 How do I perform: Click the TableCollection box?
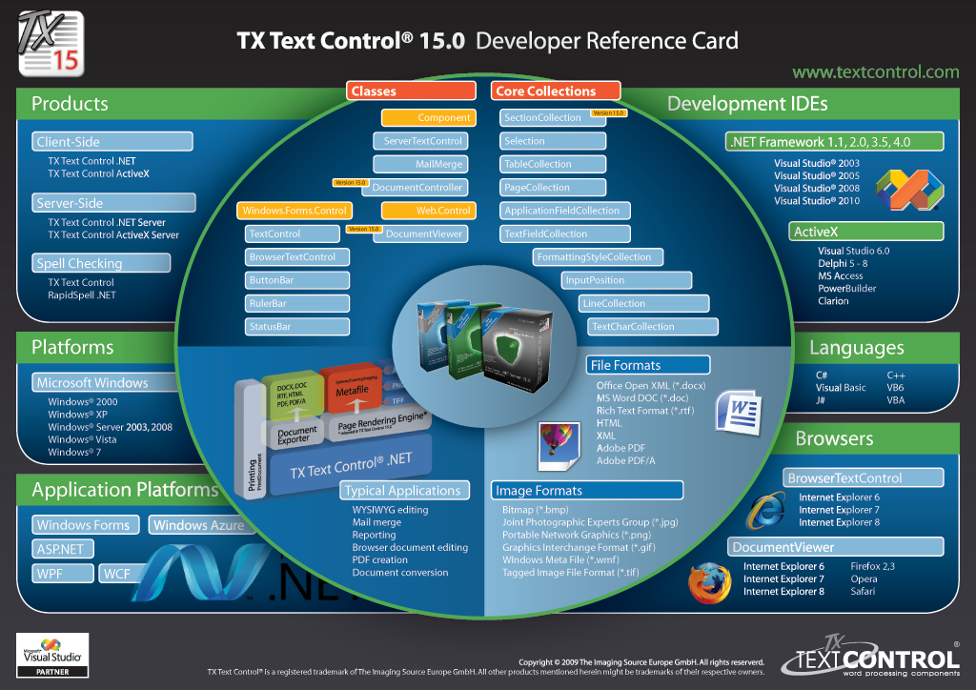(553, 164)
